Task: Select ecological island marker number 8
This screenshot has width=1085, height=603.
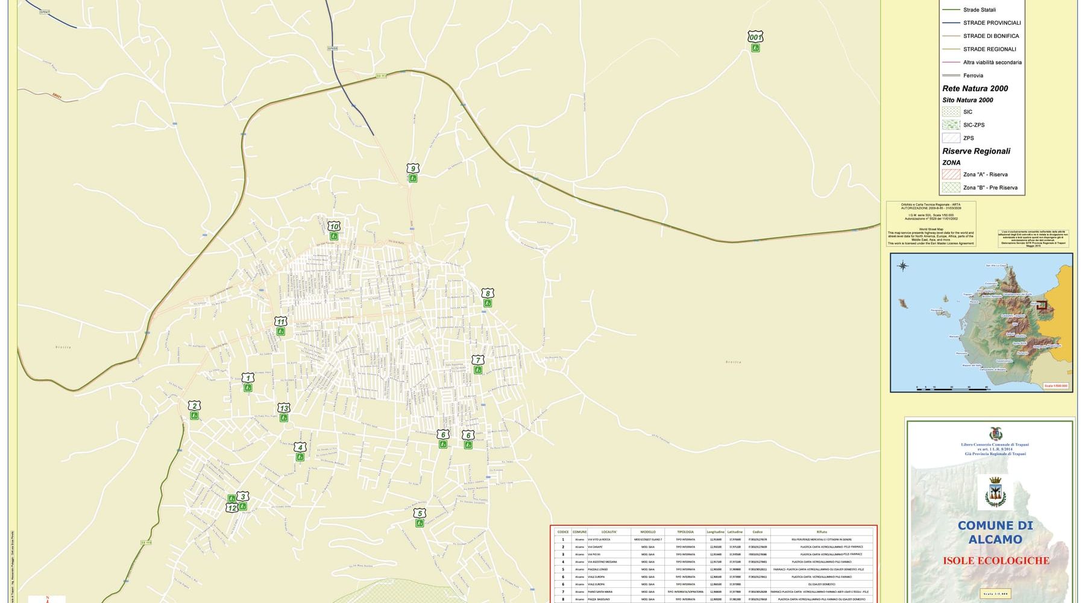Action: point(488,298)
